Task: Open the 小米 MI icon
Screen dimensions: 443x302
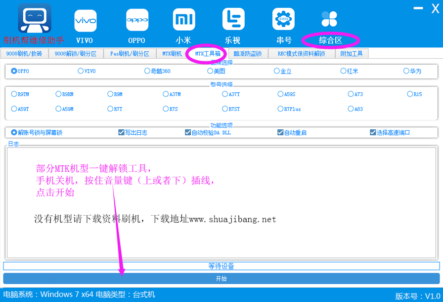Action: click(x=184, y=19)
